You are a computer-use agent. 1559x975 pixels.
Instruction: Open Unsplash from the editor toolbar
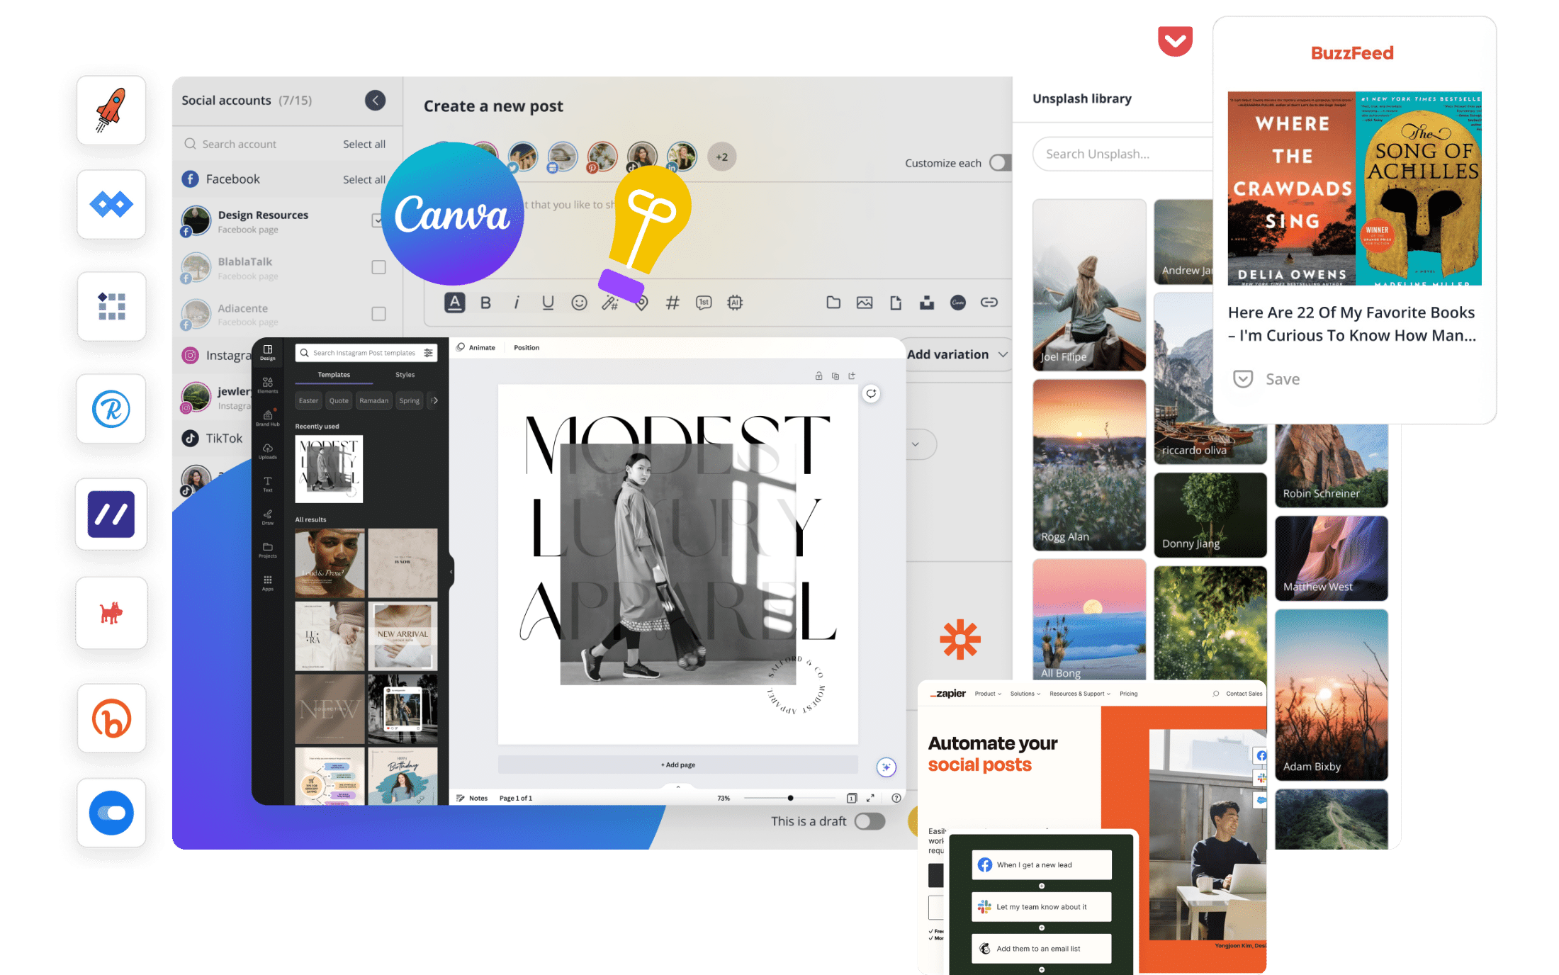point(927,303)
